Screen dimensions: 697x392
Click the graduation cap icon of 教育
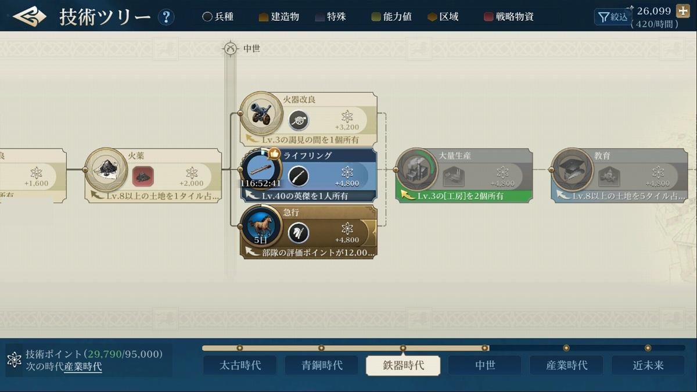click(572, 169)
